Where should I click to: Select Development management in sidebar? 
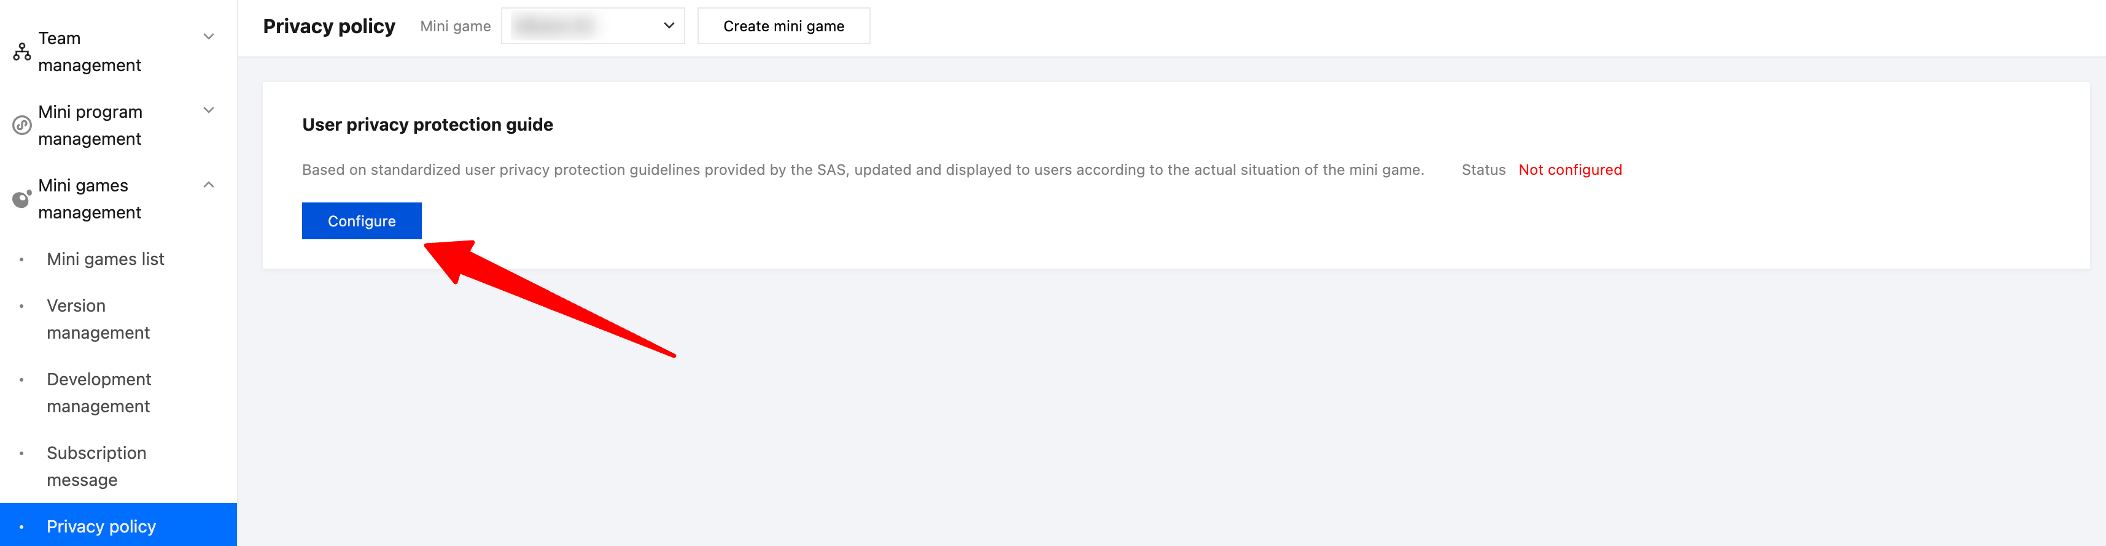[99, 393]
